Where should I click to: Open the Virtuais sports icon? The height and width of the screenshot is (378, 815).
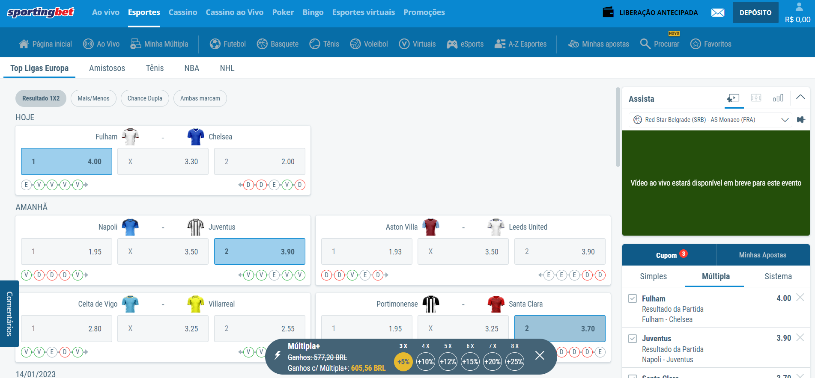404,44
